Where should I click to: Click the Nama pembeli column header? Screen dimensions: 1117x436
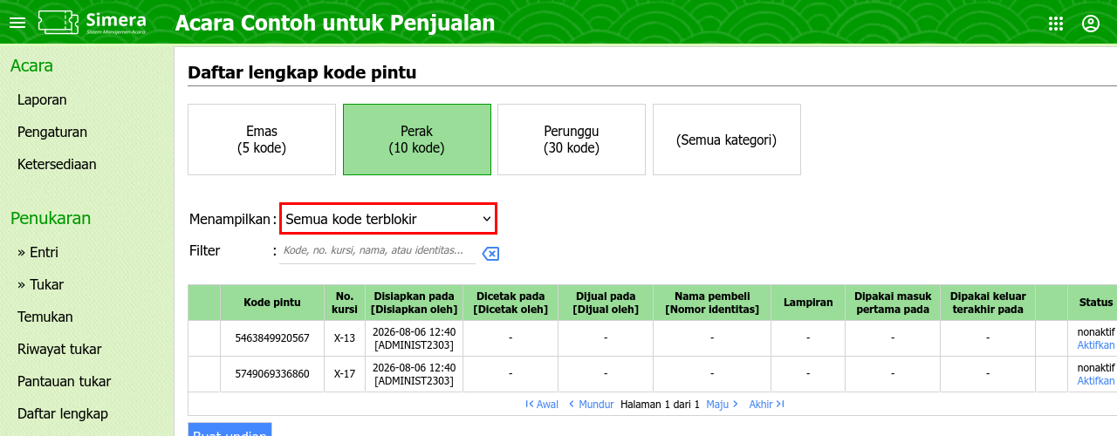tap(712, 303)
